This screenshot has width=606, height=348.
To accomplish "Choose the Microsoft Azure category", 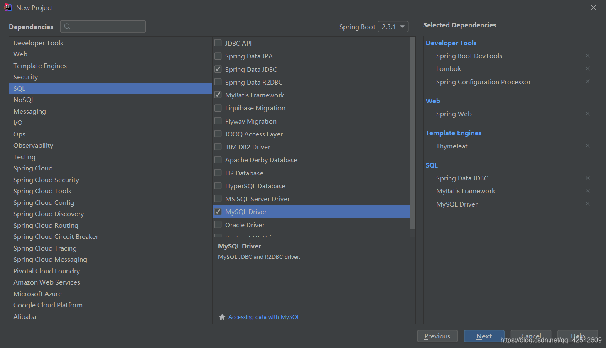I will tap(110, 294).
